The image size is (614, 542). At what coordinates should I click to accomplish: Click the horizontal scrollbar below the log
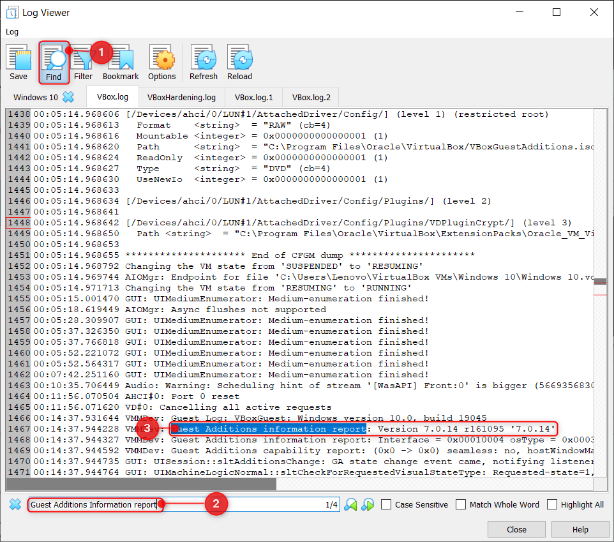[299, 485]
